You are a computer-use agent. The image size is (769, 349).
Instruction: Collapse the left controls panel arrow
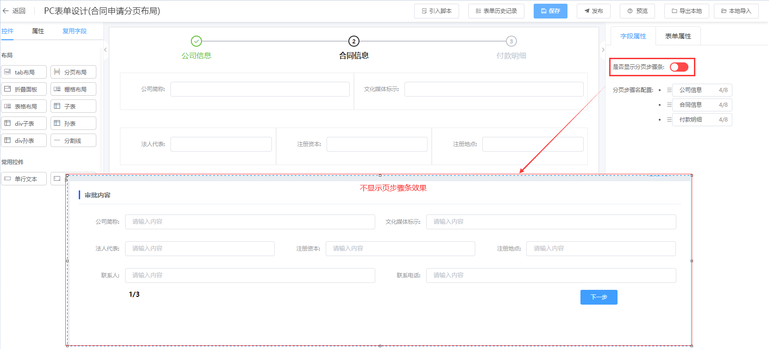106,50
